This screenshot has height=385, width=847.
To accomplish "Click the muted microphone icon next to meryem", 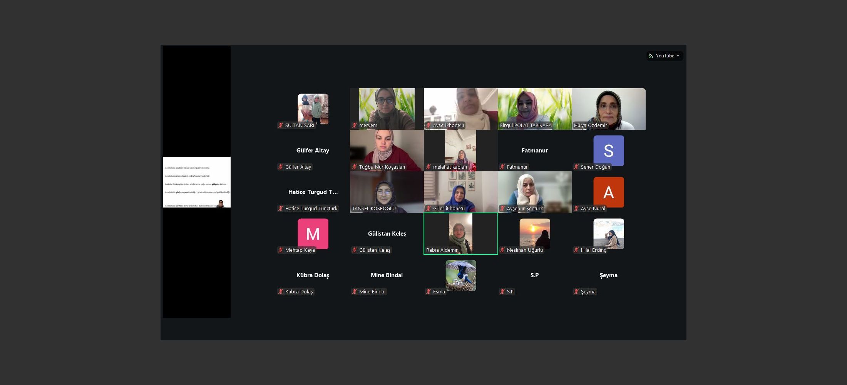I will [355, 125].
